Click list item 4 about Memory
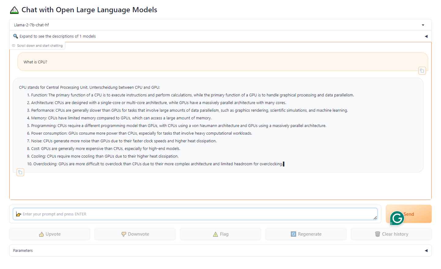Screen dimensions: 441x269 119,118
